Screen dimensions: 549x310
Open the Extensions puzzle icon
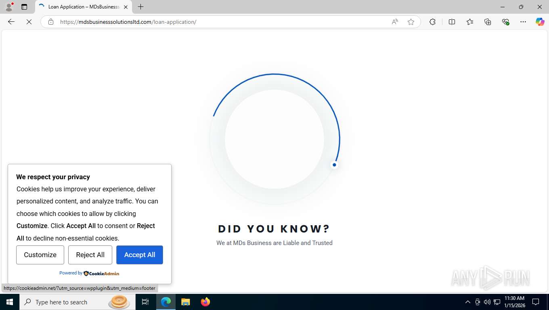coord(432,22)
